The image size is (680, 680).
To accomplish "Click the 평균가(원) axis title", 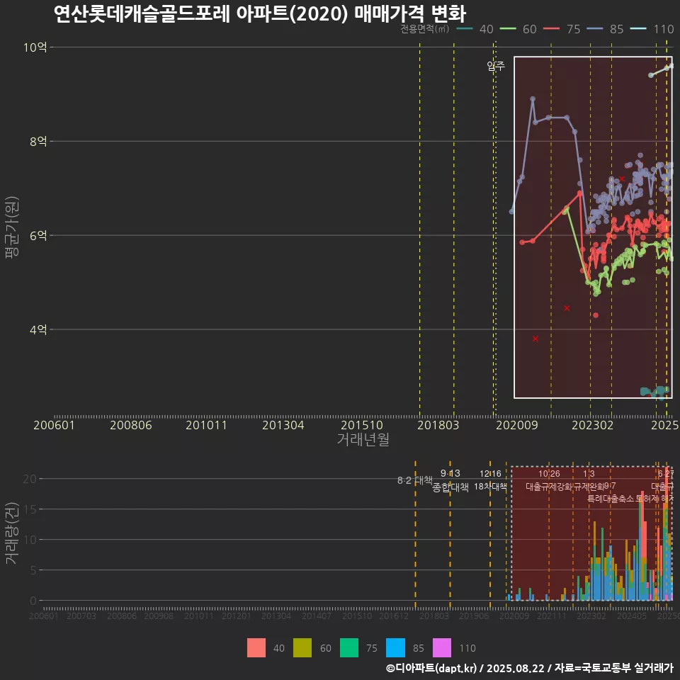I will pyautogui.click(x=12, y=227).
